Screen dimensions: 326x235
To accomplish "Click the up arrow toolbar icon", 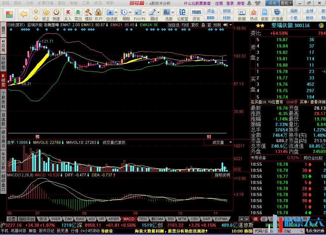I will (36, 11).
